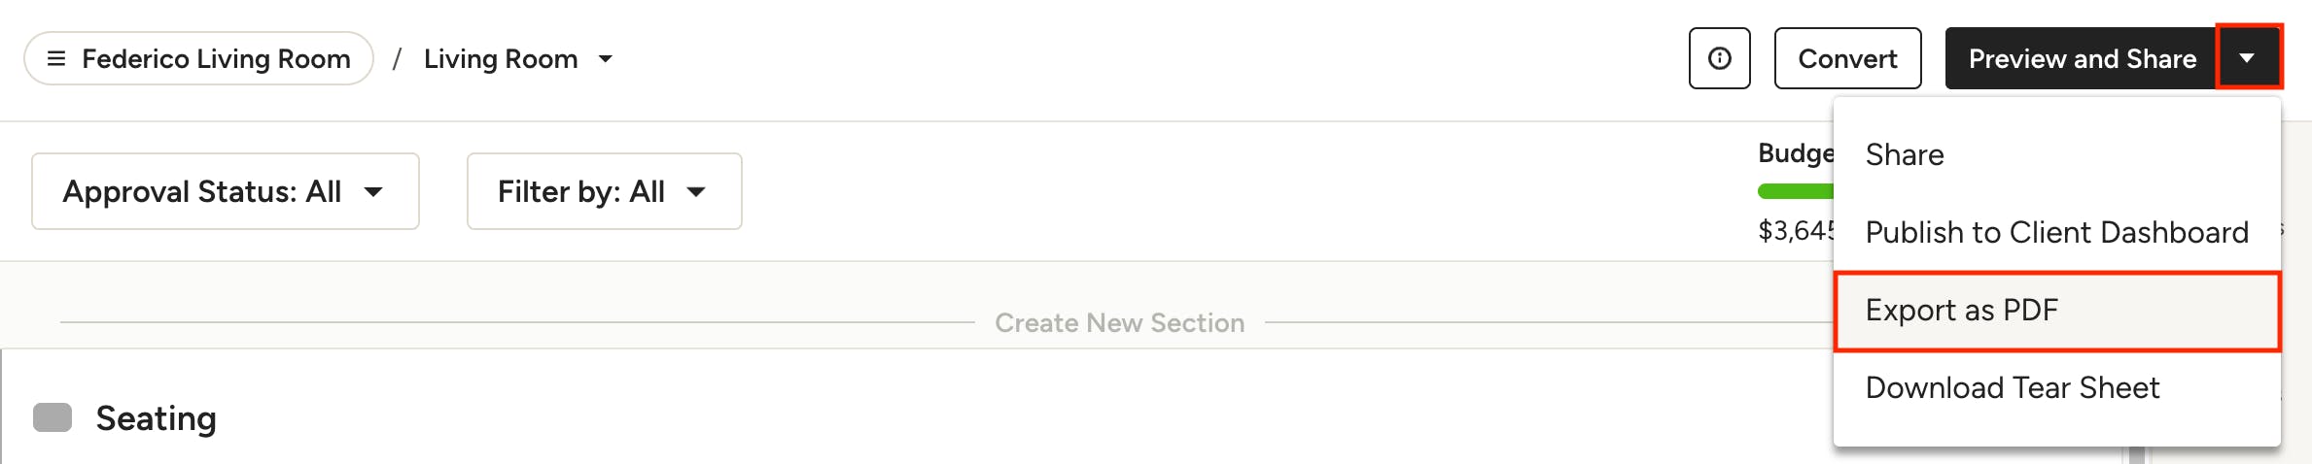Click the hamburger menu icon beside Federico Living Room
This screenshot has width=2312, height=464.
[56, 59]
